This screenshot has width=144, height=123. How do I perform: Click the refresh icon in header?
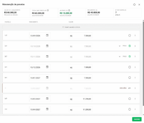134,5
